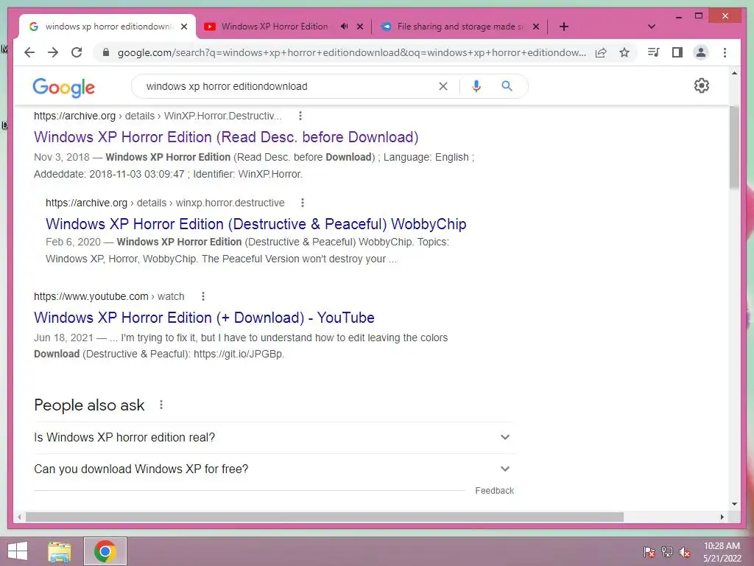Open a new browser tab
This screenshot has width=754, height=566.
coord(563,27)
